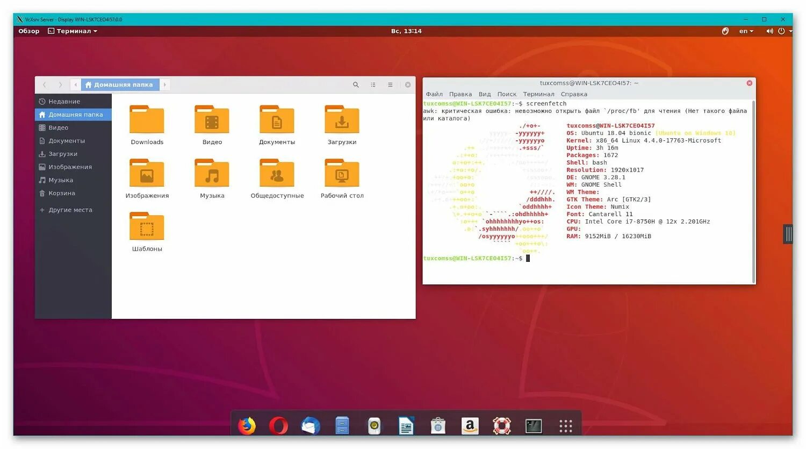Launch Rhythmbox speaker icon in dock

pyautogui.click(x=375, y=426)
